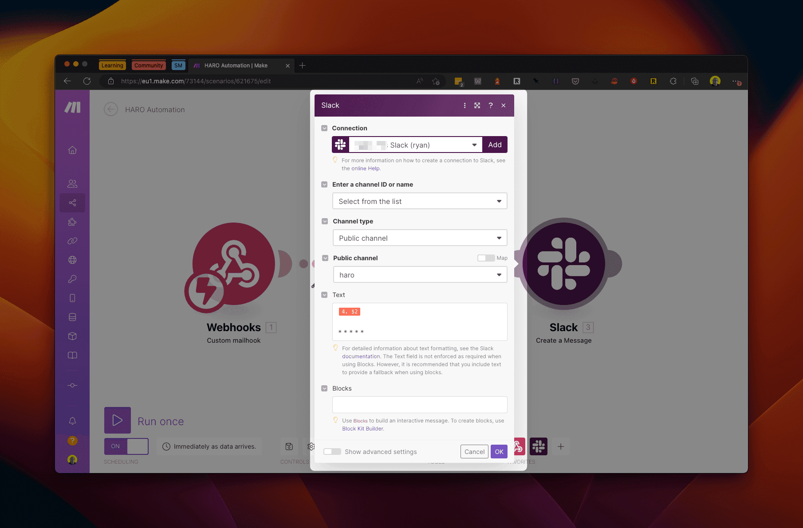Open the Block Kit Builder link
Screen dimensions: 803x528
pyautogui.click(x=362, y=429)
